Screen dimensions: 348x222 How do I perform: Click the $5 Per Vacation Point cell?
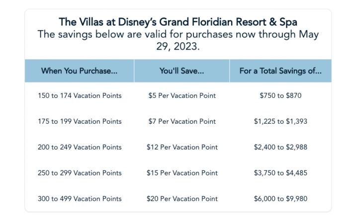pyautogui.click(x=182, y=96)
